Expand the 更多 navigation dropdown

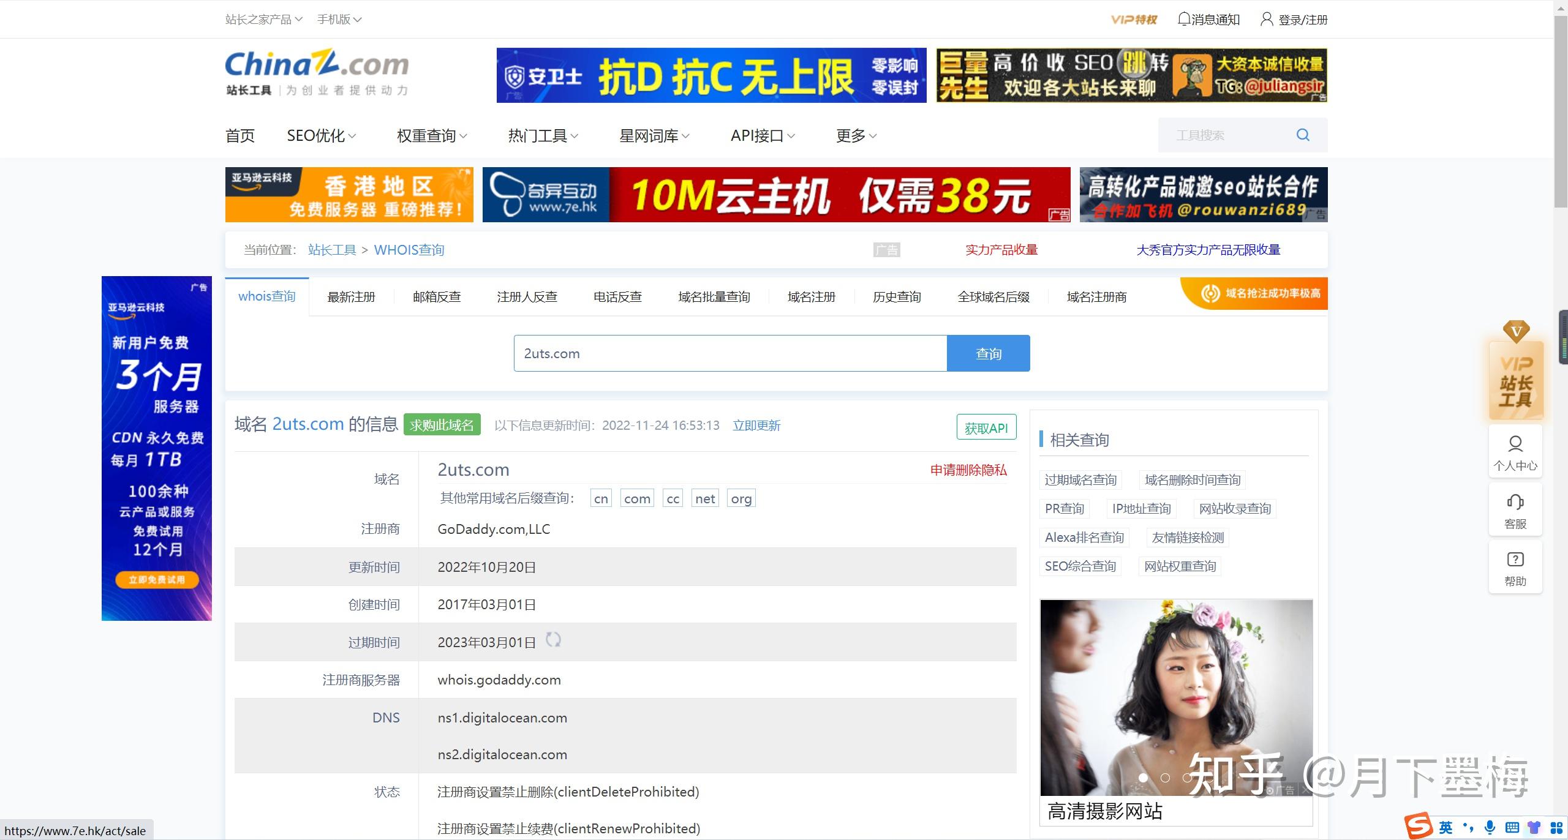[x=856, y=135]
